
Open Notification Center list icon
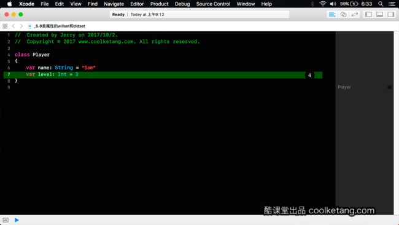click(x=392, y=4)
